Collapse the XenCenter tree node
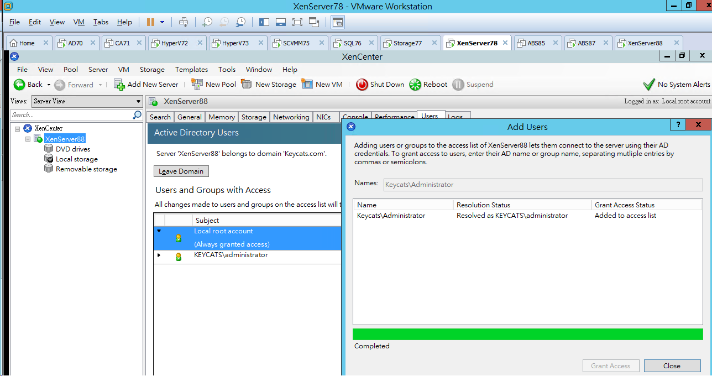 [x=18, y=128]
